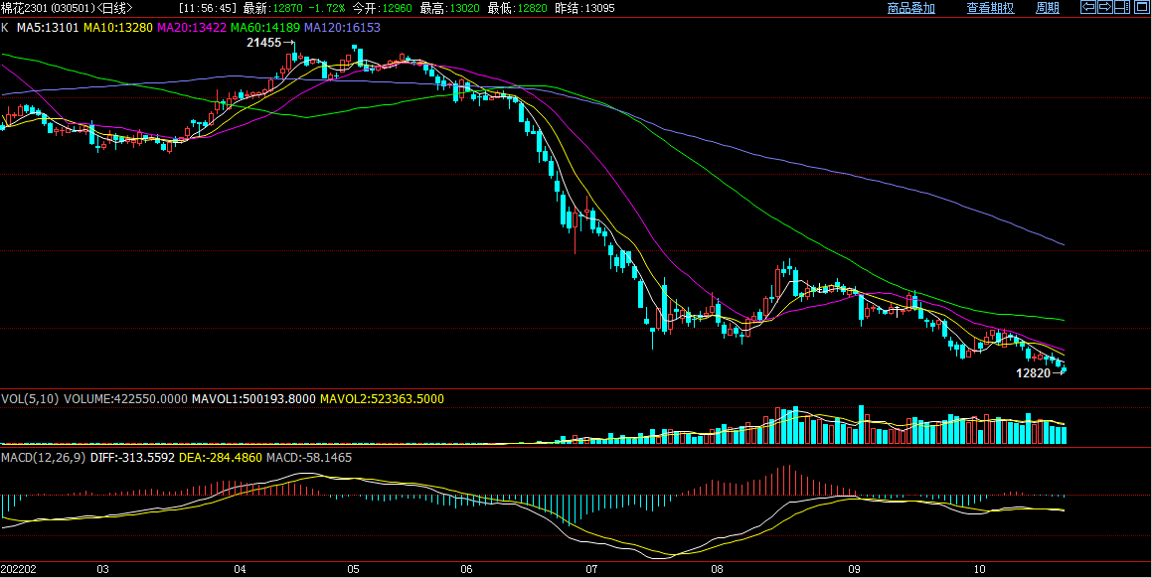Select the yellow MA10 indicator label
The width and height of the screenshot is (1152, 578).
(x=117, y=28)
